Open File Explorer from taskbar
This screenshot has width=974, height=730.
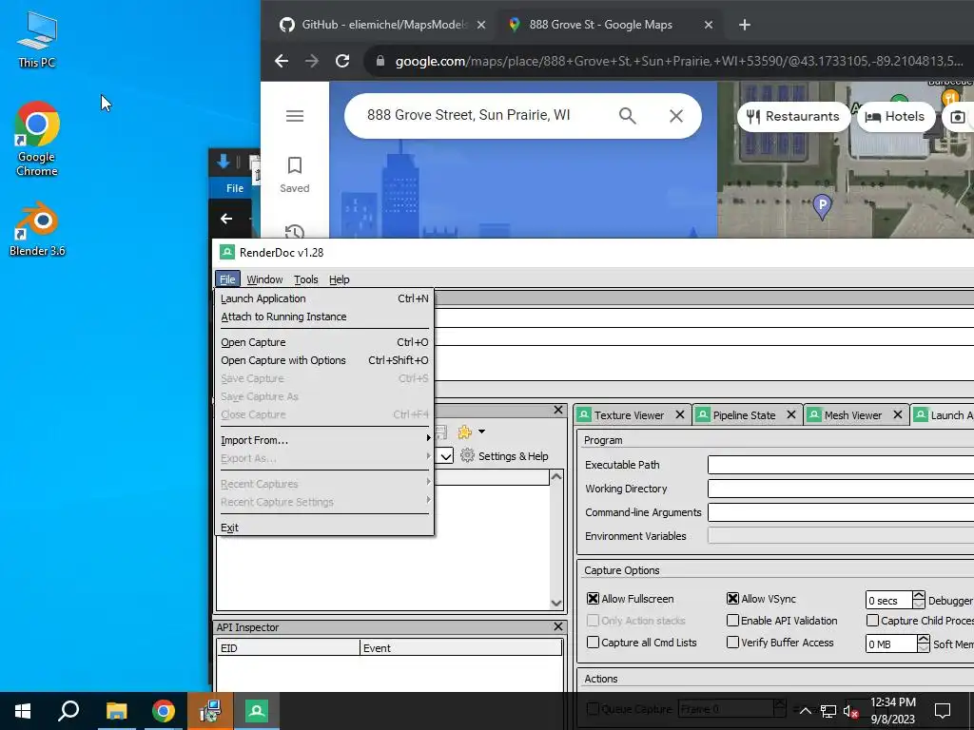pyautogui.click(x=116, y=711)
